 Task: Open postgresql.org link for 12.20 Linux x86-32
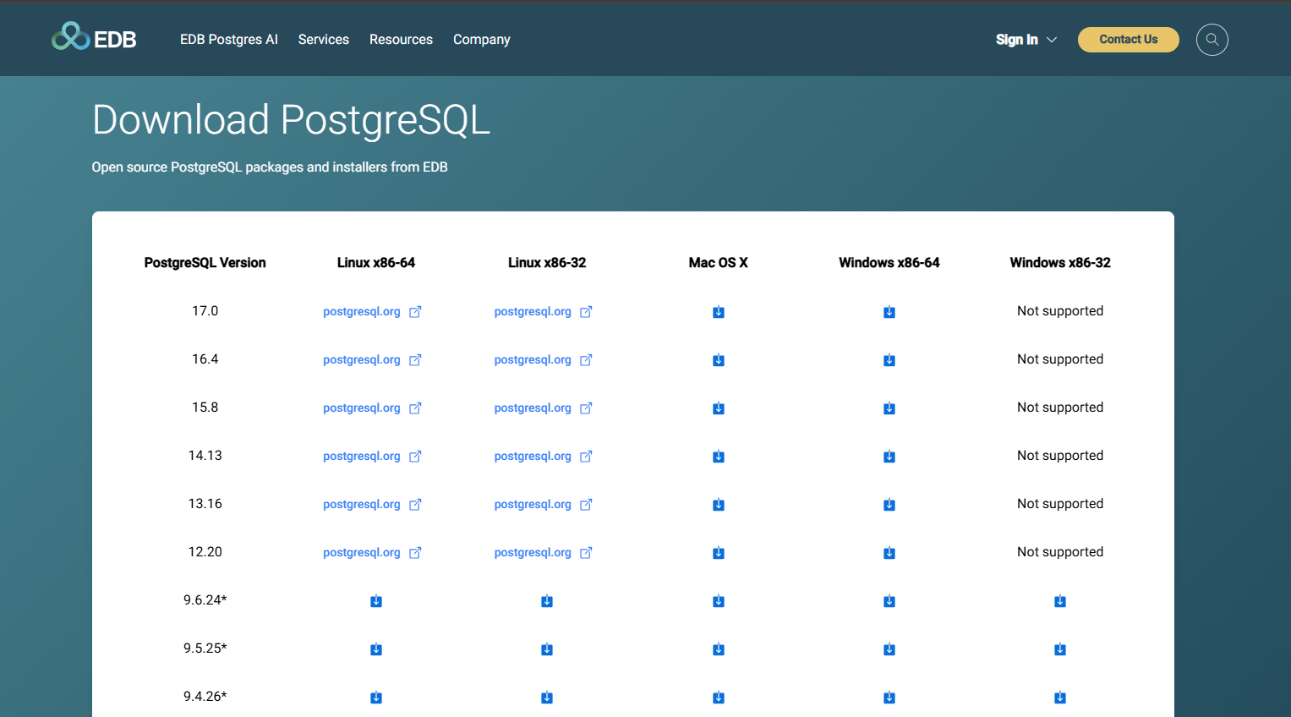[x=543, y=553]
